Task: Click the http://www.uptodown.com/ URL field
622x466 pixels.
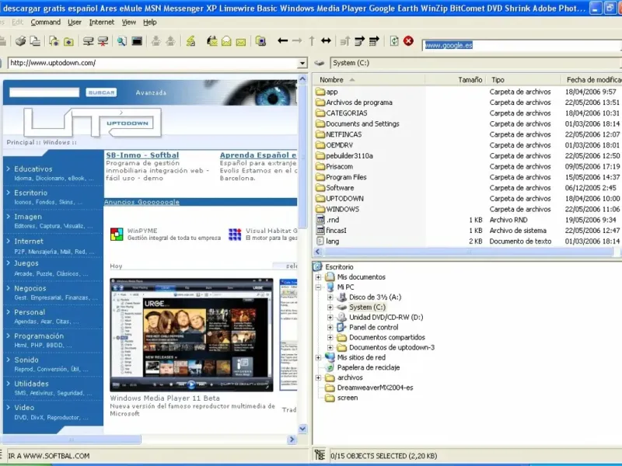Action: point(152,63)
